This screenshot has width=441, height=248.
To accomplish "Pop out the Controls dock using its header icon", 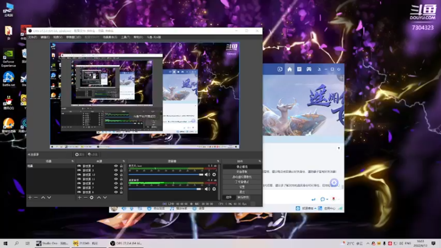I will coord(260,161).
